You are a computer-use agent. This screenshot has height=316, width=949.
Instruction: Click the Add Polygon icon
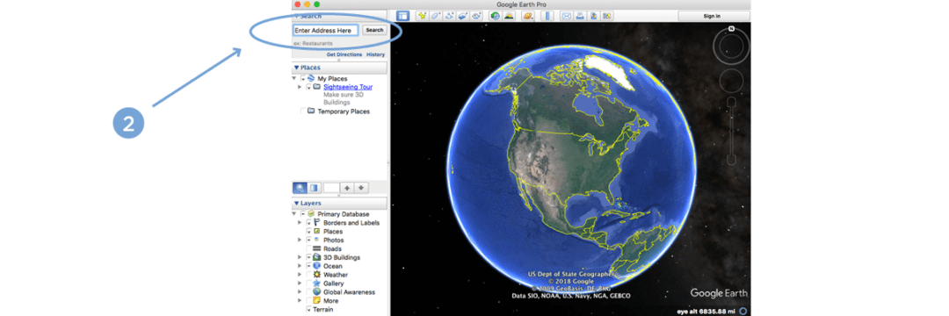pos(435,15)
